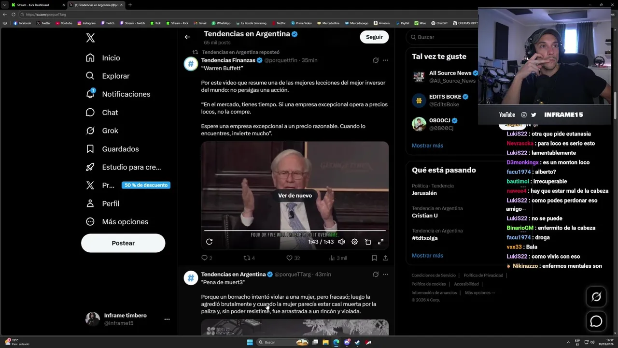Open Steam from the taskbar

(x=357, y=342)
